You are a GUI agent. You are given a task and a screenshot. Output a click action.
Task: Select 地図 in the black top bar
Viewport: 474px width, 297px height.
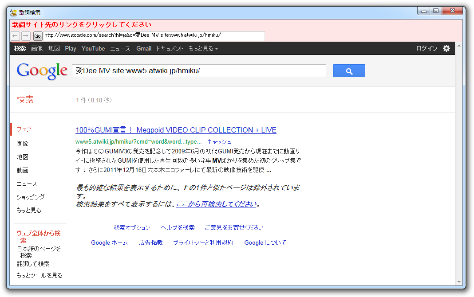(54, 49)
